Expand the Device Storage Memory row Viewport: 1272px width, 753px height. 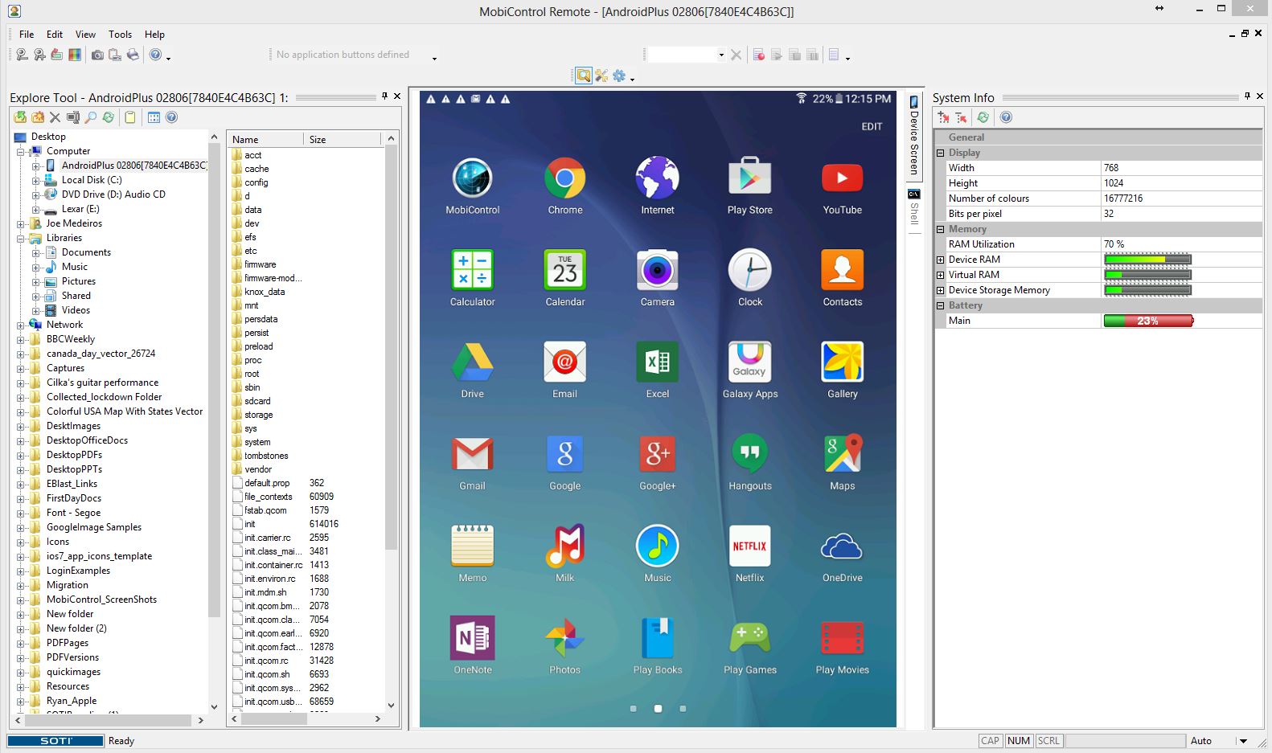point(940,290)
